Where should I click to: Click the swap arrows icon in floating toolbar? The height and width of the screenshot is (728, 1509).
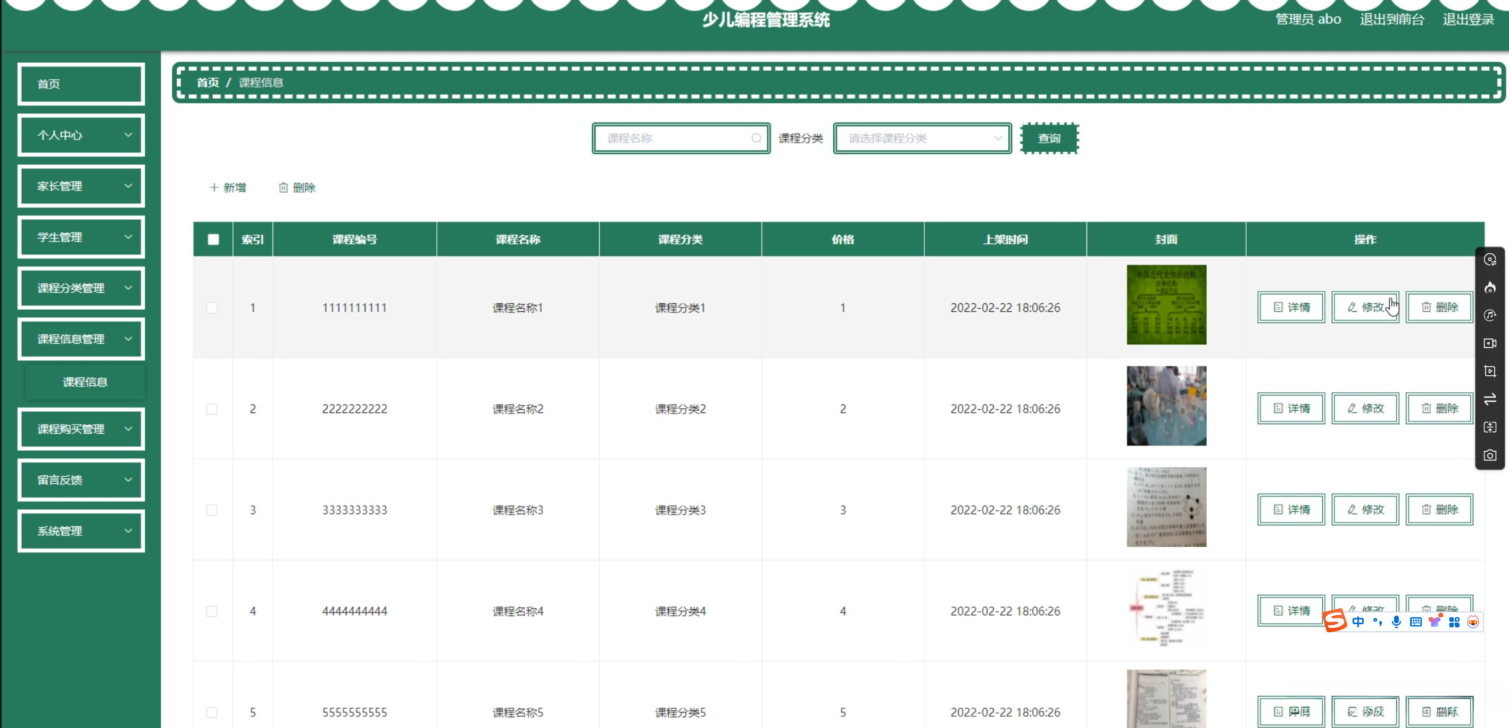coord(1490,399)
